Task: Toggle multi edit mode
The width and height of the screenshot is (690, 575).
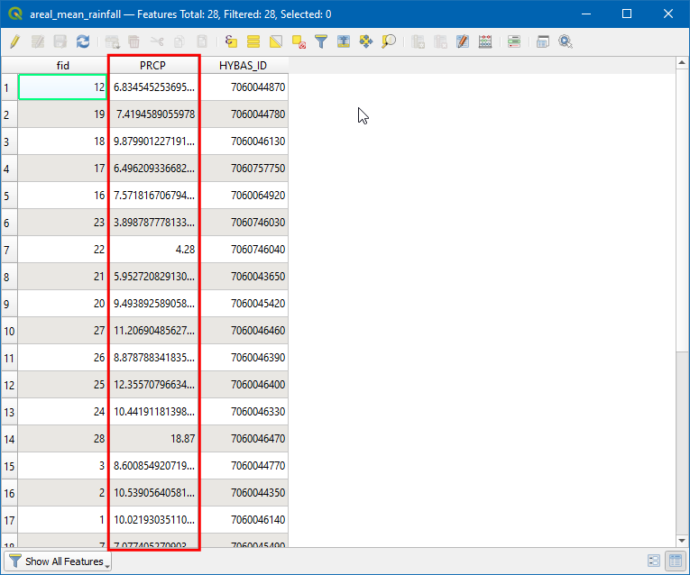Action: 37,41
